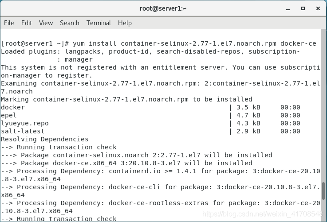
Task: Close the root@server1 terminal window
Action: 318,8
